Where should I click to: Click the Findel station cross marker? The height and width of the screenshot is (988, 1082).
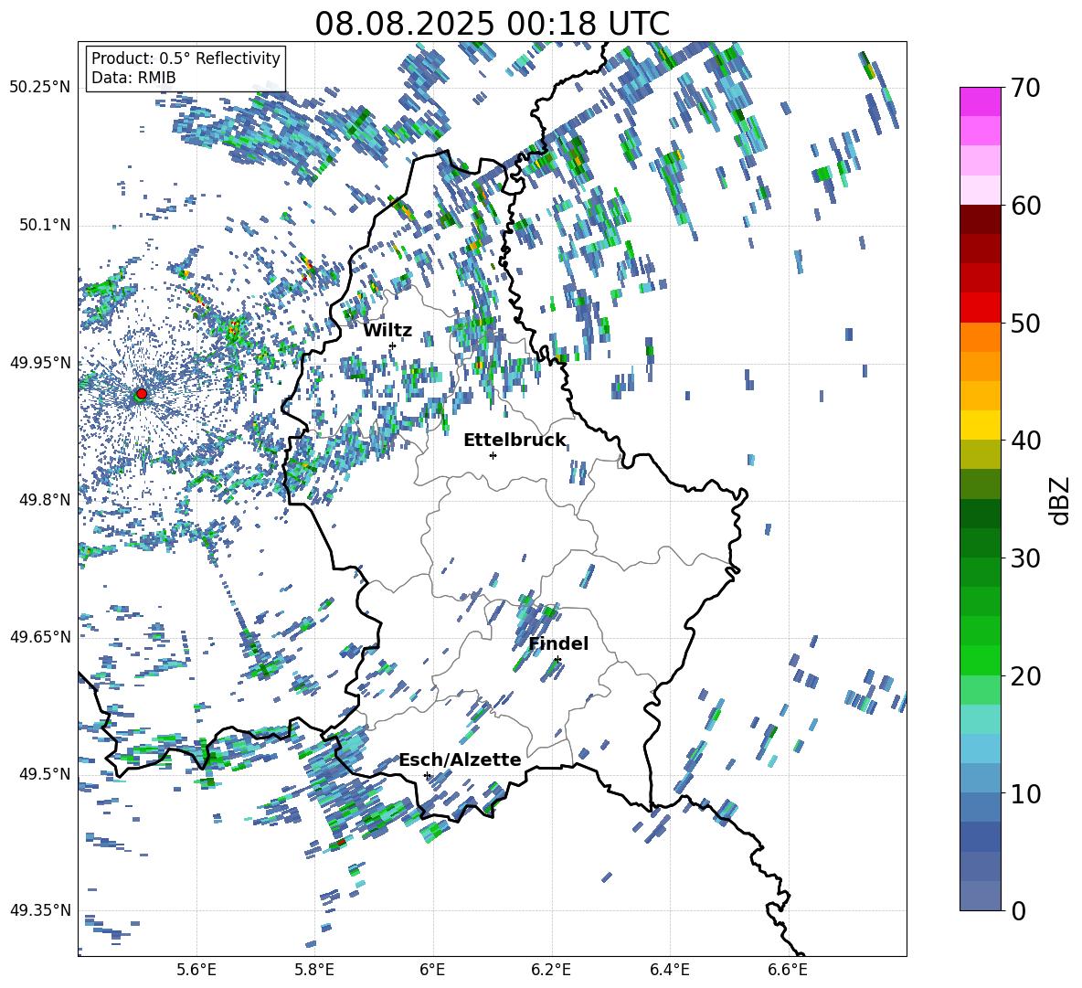click(557, 660)
